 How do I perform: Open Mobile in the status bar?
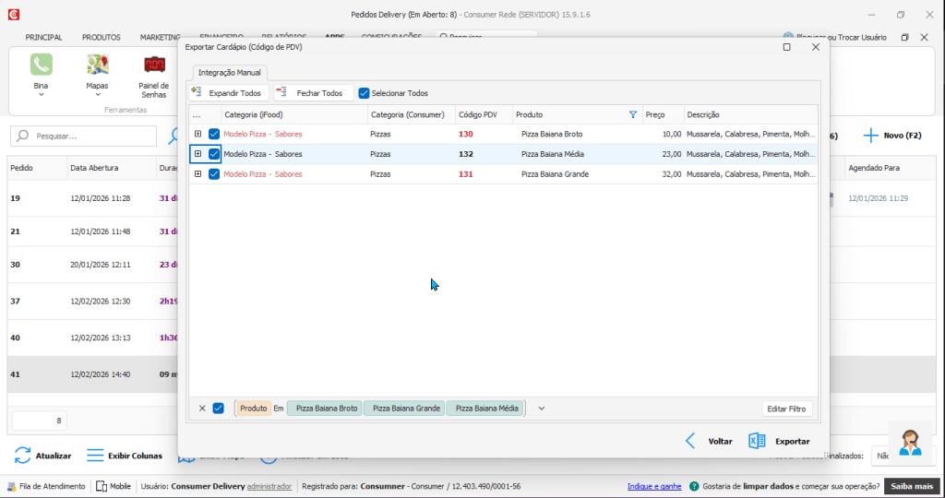click(x=114, y=486)
